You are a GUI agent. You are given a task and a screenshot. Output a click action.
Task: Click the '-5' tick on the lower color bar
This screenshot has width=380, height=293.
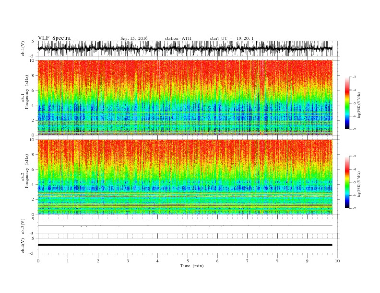354,182
